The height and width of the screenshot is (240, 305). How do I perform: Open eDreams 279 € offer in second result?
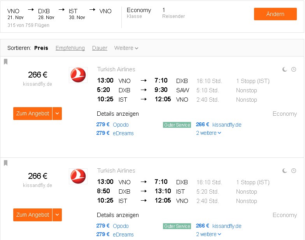point(115,235)
